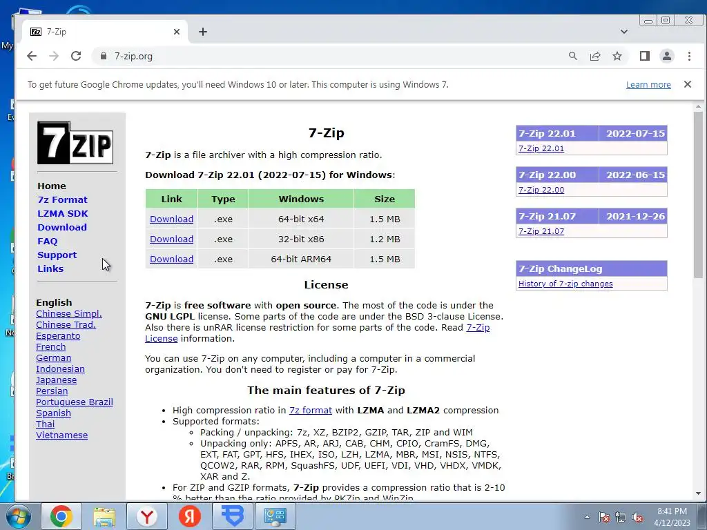Open Learn more about Chrome updates

coord(648,85)
